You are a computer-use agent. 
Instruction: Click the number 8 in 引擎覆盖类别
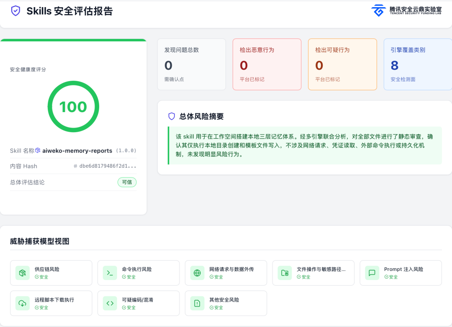point(395,66)
